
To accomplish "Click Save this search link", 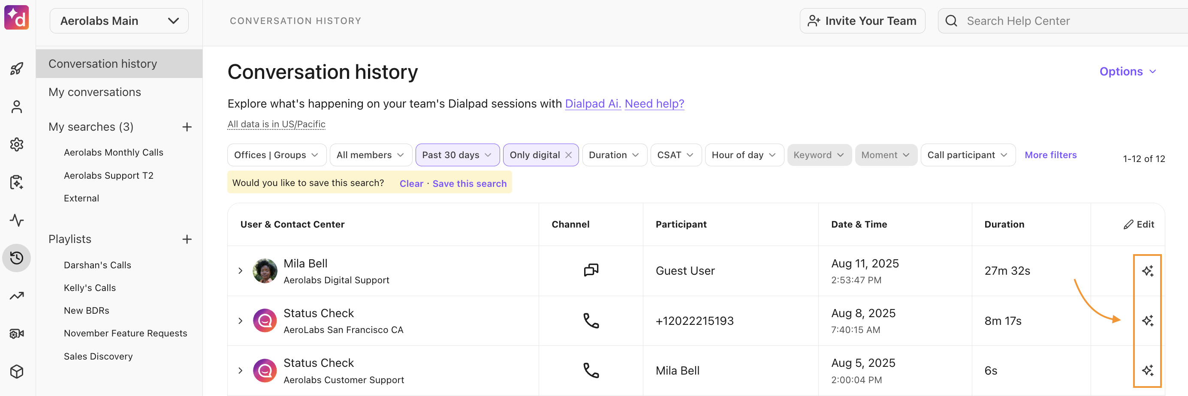I will tap(469, 183).
